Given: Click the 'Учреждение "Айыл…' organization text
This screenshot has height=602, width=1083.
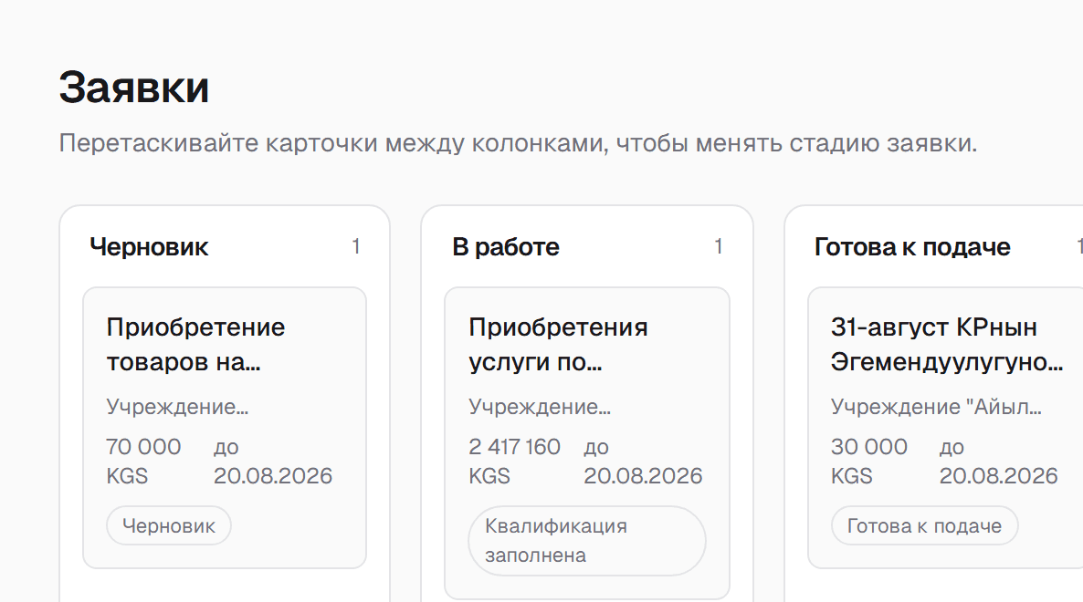Looking at the screenshot, I should (x=936, y=407).
